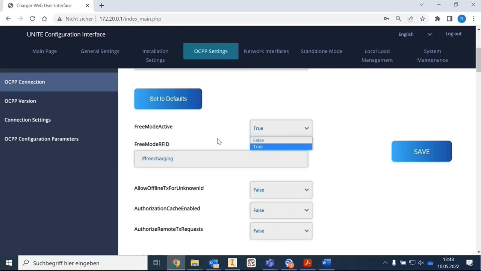This screenshot has width=481, height=271.
Task: Open the Network Interfaces tab
Action: click(x=266, y=51)
